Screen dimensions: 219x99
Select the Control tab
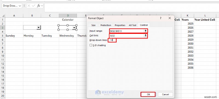(144, 25)
